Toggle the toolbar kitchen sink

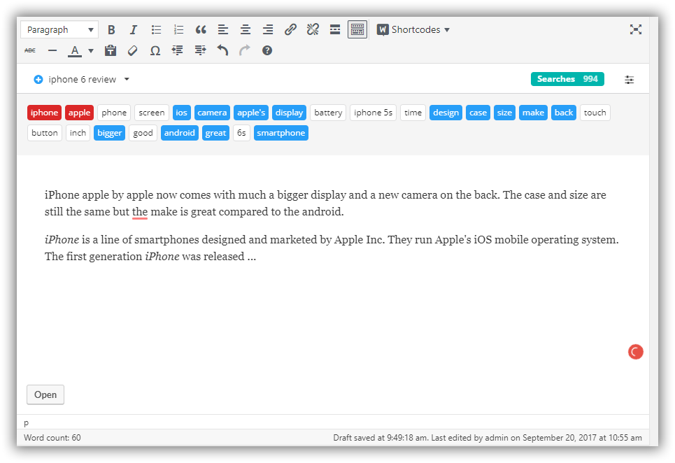click(x=357, y=29)
